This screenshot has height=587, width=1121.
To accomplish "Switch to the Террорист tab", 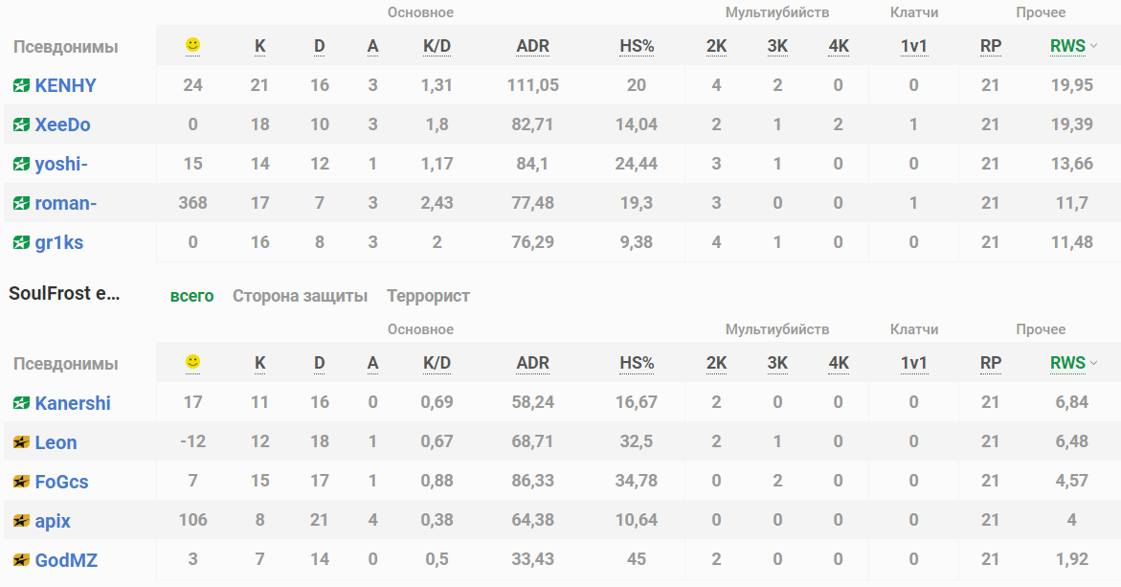I will [428, 296].
